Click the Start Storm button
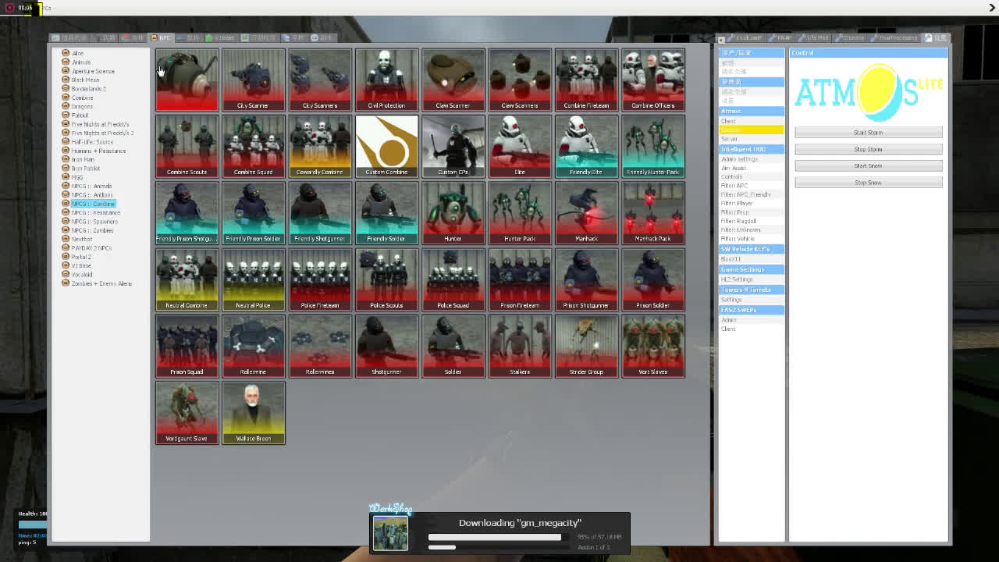Image resolution: width=999 pixels, height=562 pixels. (868, 132)
